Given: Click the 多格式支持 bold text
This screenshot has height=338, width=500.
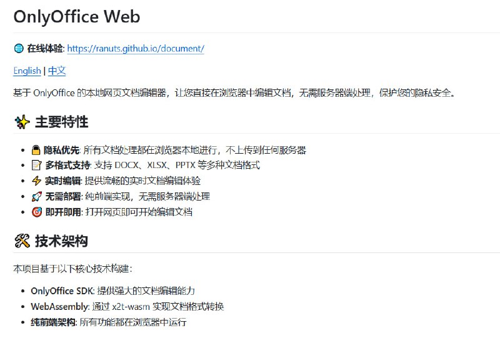Looking at the screenshot, I should point(67,165).
